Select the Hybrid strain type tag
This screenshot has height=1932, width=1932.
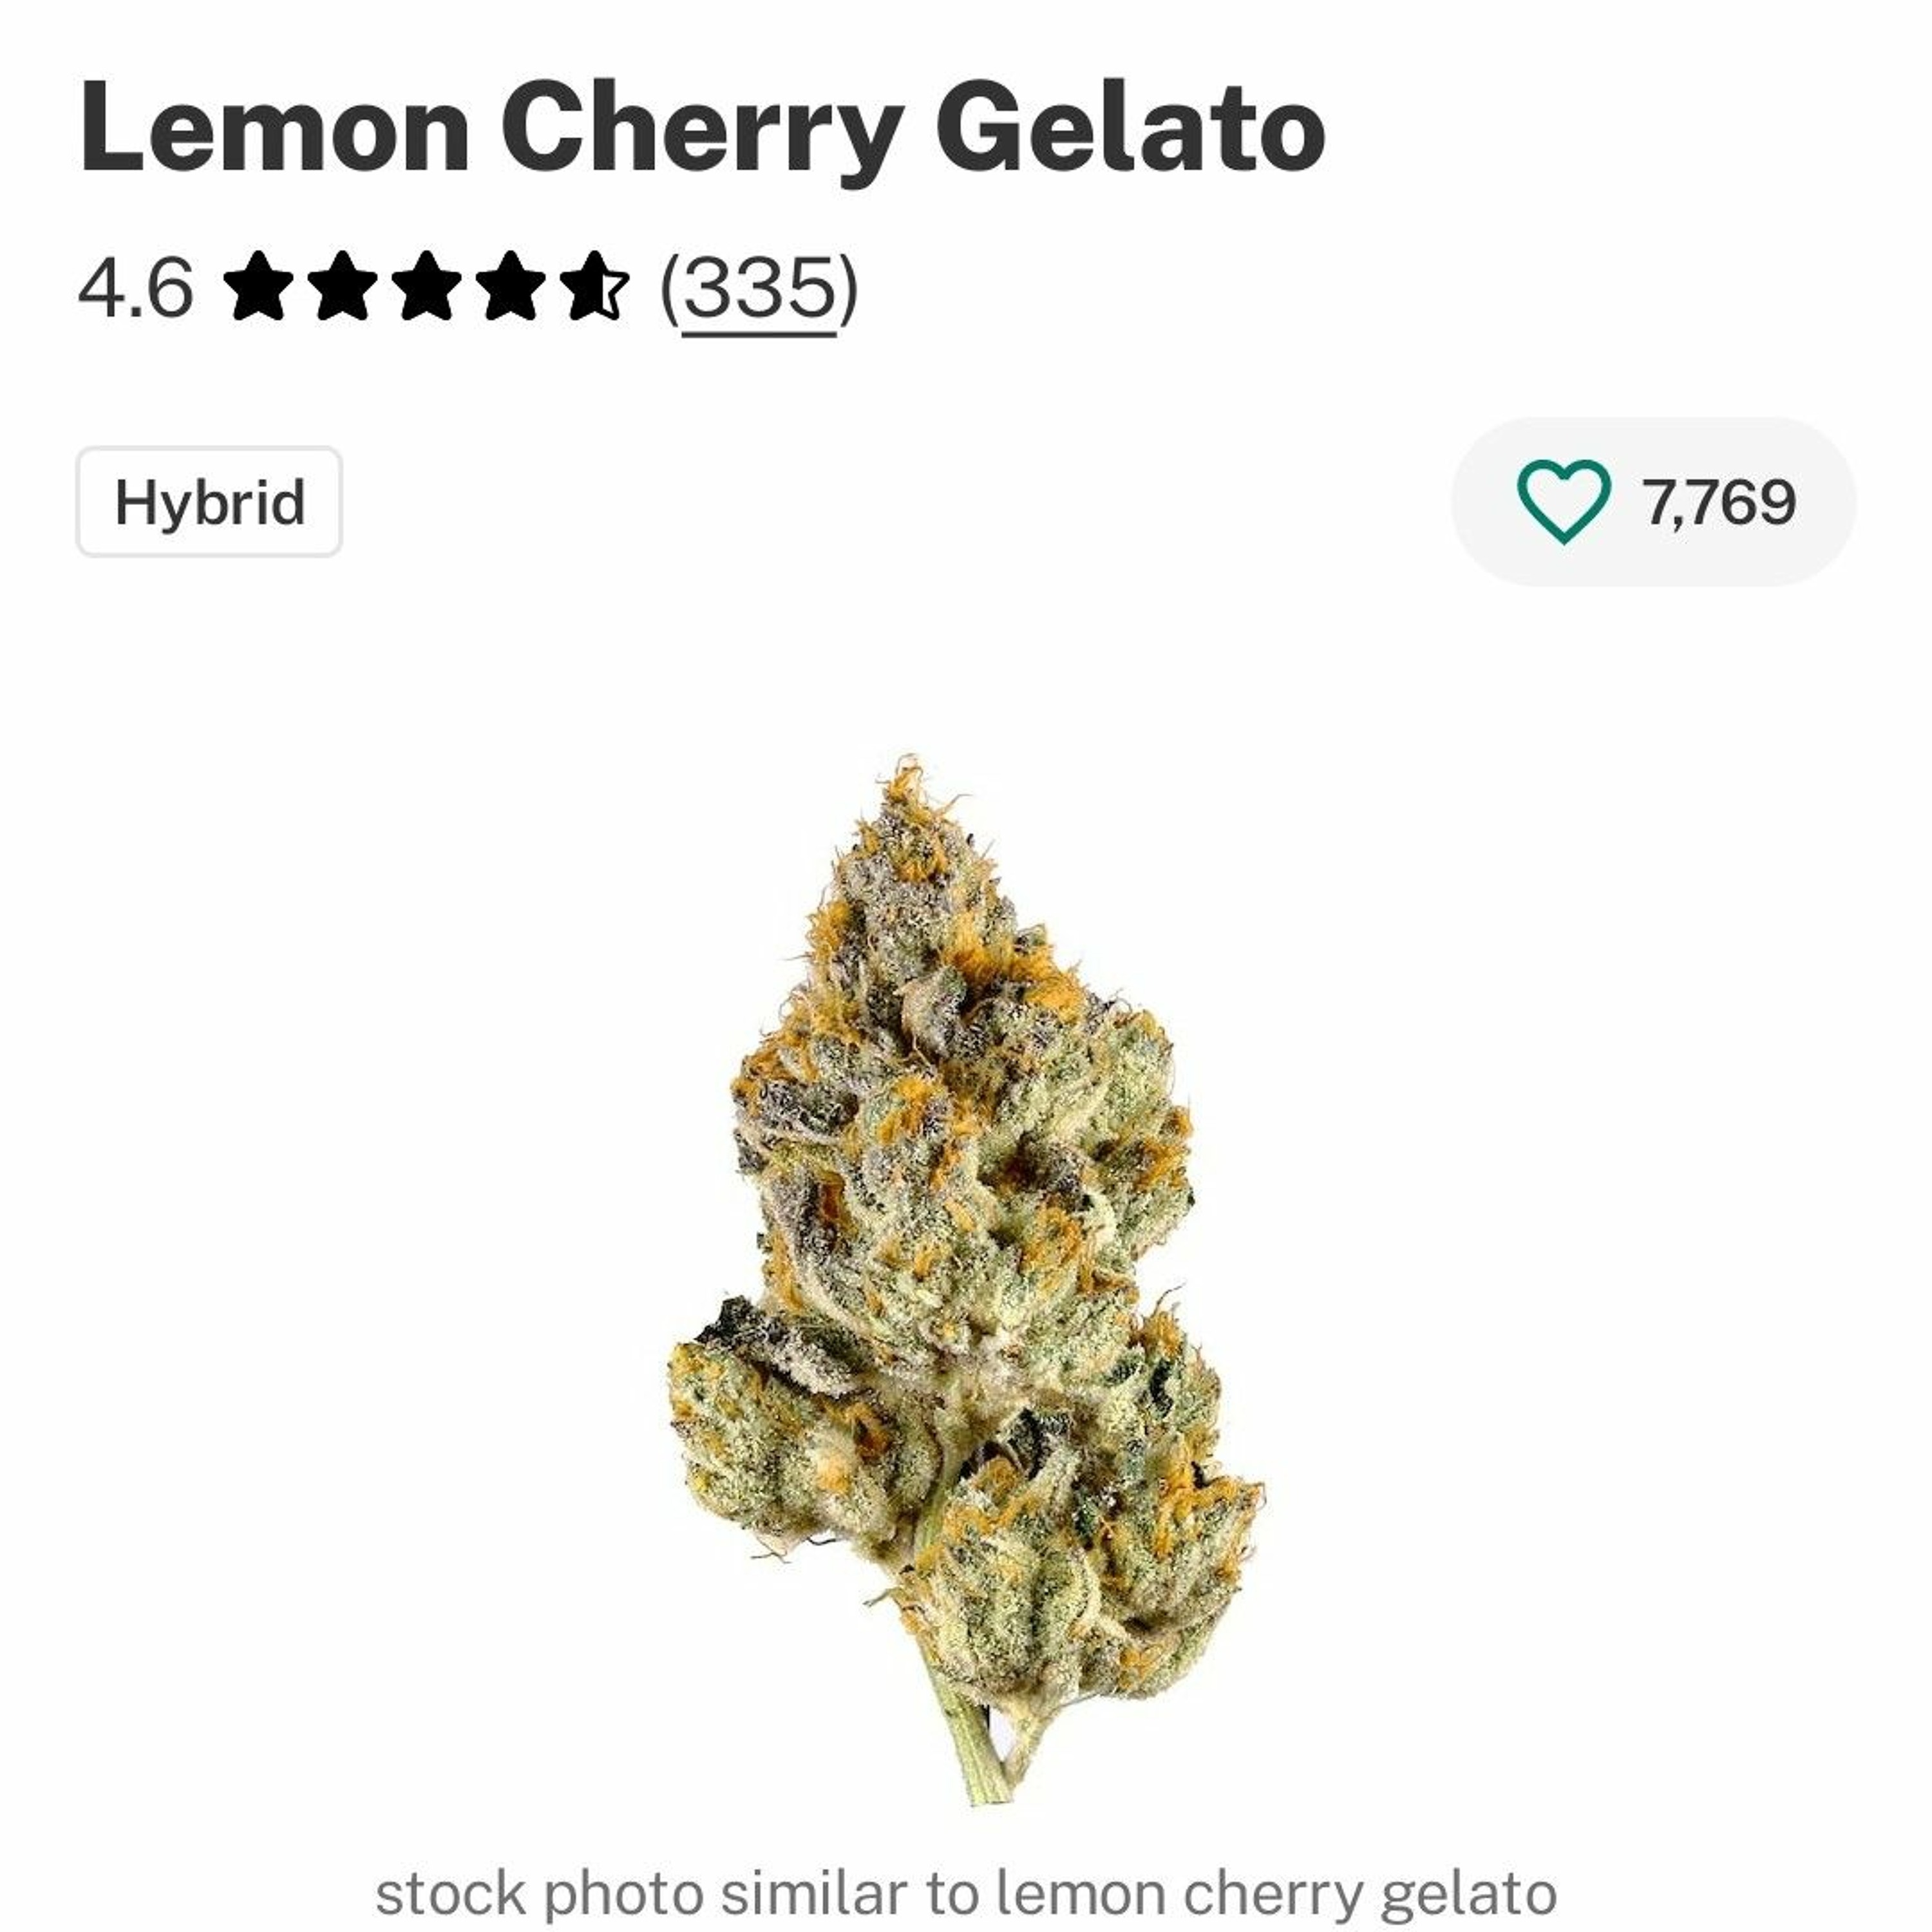click(x=209, y=501)
